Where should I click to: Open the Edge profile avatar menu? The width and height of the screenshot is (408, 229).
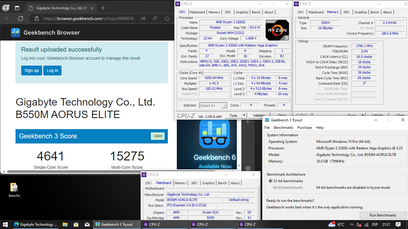click(6, 8)
